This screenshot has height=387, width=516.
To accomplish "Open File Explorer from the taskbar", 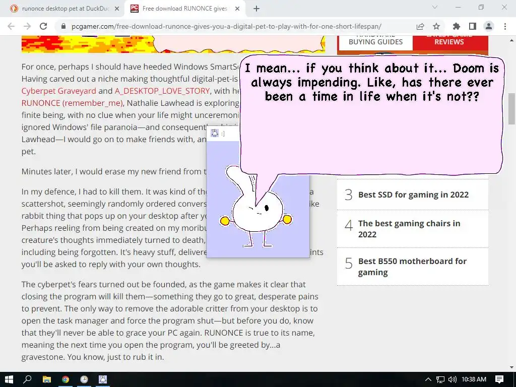I will (x=47, y=379).
